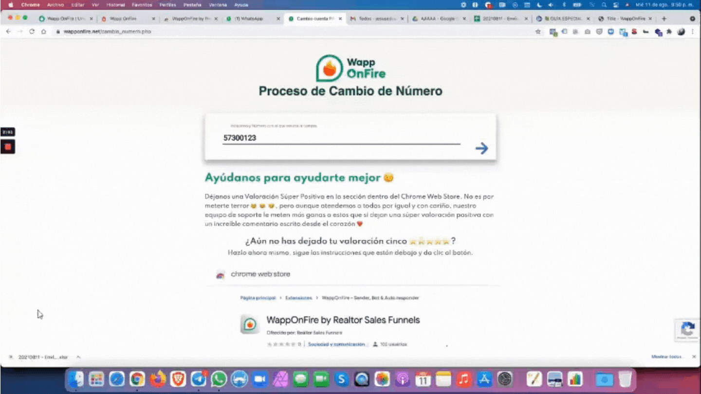Close the Cambio cuenta tab

tap(340, 18)
